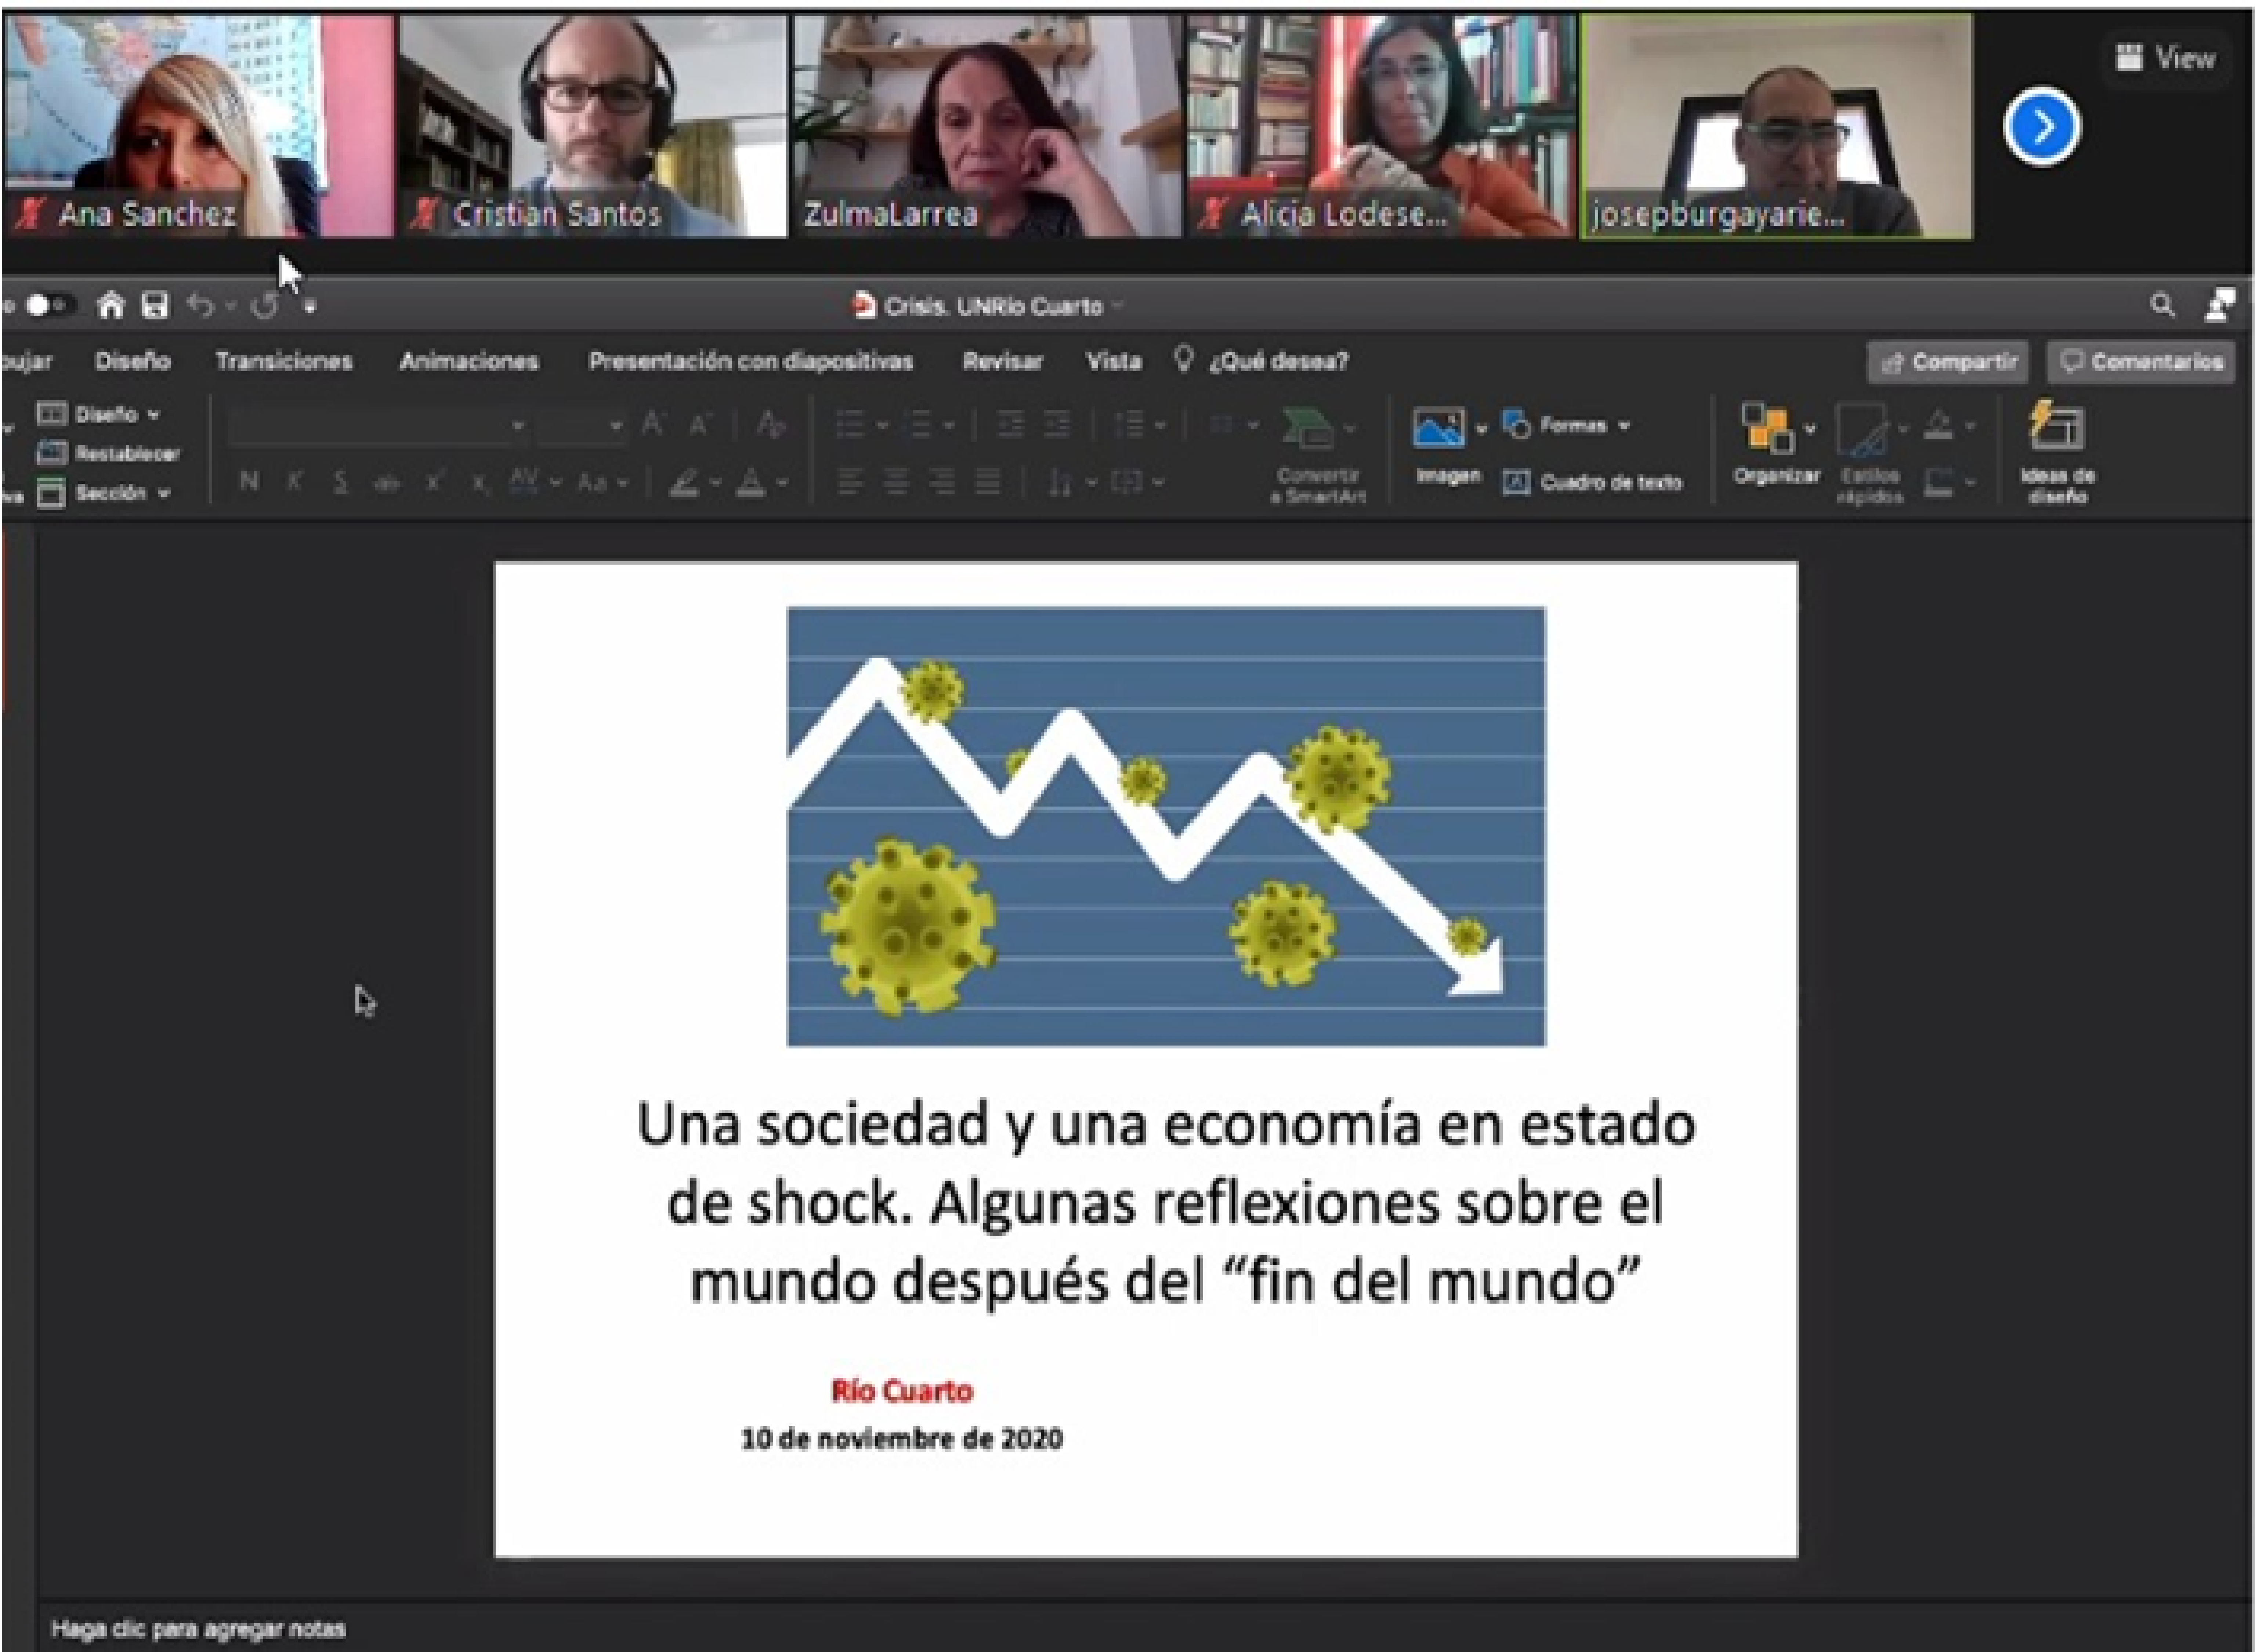
Task: Open the Formas shapes dropdown
Action: coord(1567,426)
